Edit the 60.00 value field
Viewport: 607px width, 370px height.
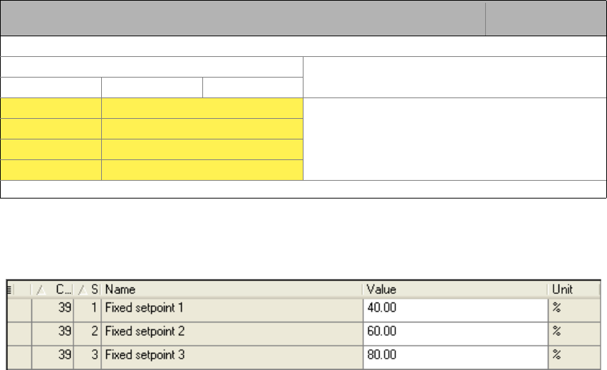tap(456, 334)
